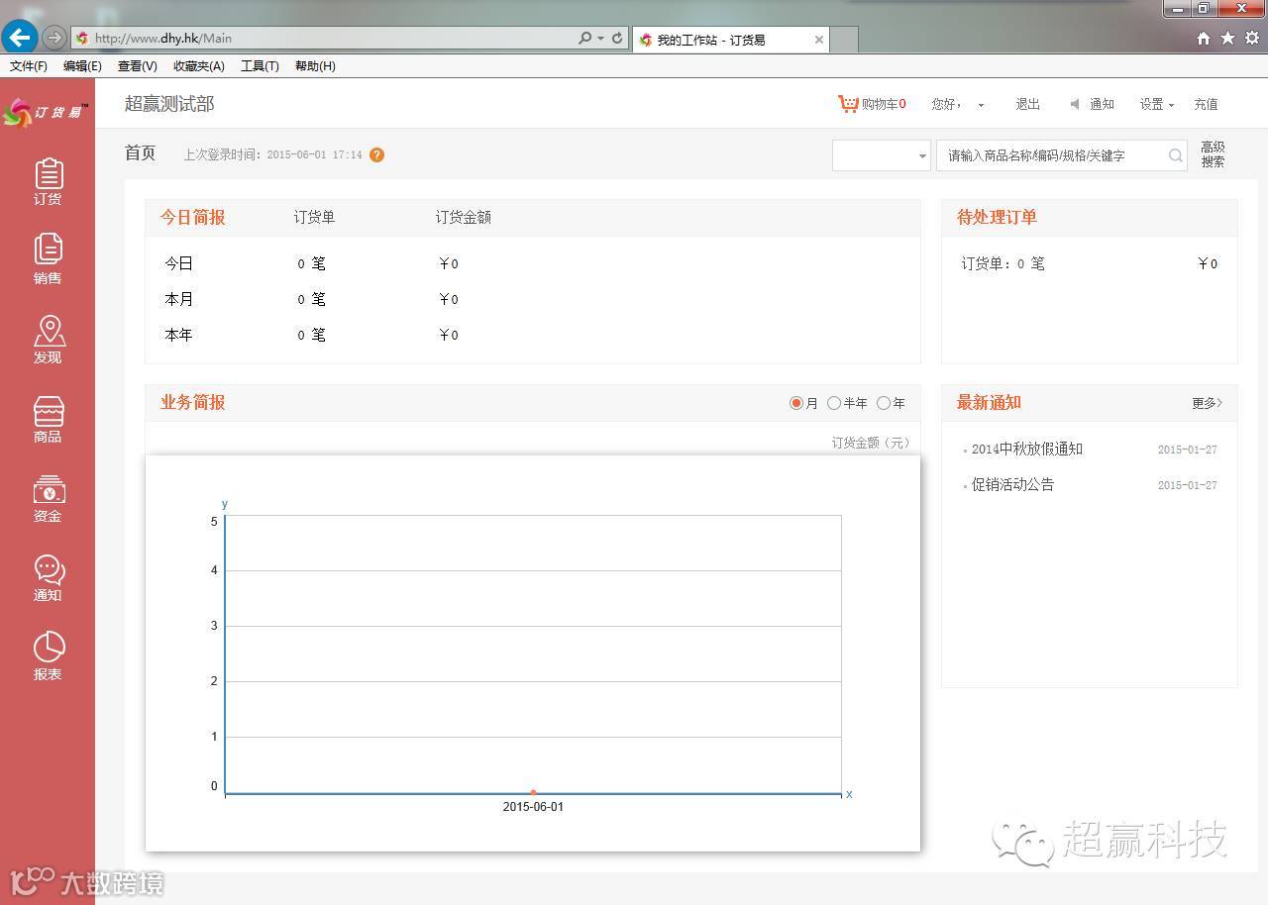Open the 收藏夹(A) menu
This screenshot has height=905, width=1268.
pos(198,66)
